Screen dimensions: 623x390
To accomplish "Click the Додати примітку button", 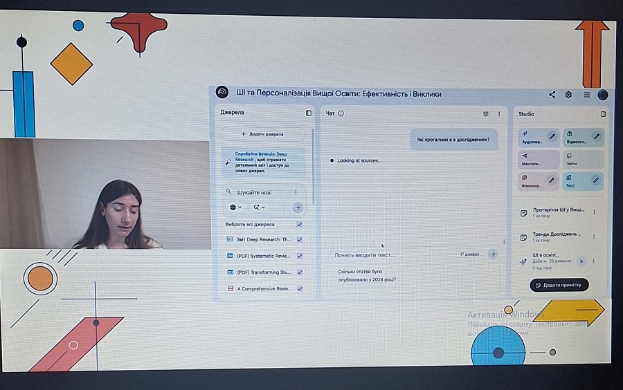I will coord(559,285).
